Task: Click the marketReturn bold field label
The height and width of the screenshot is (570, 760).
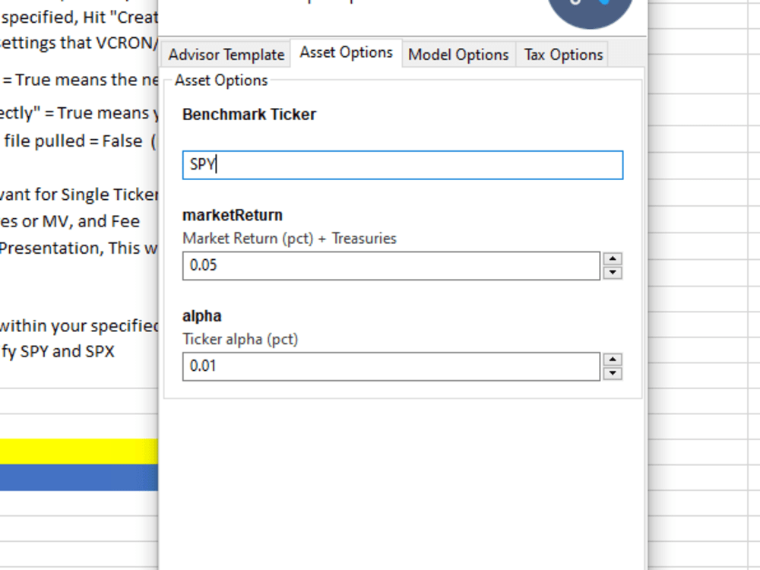Action: tap(232, 215)
